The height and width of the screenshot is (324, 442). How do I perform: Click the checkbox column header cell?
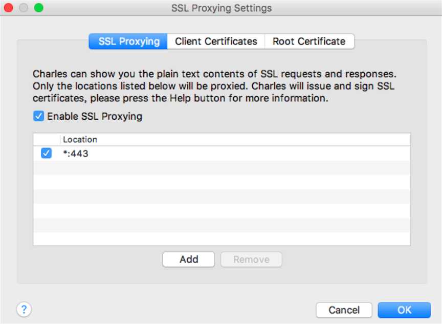47,139
